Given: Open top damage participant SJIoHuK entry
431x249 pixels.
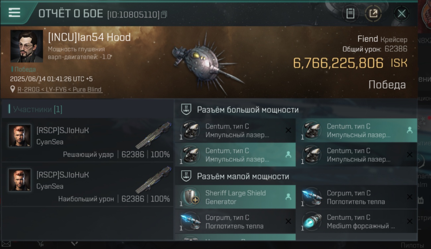Looking at the screenshot, I should click(88, 185).
